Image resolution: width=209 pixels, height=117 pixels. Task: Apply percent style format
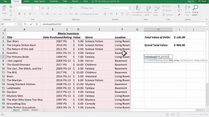[x=111, y=14]
